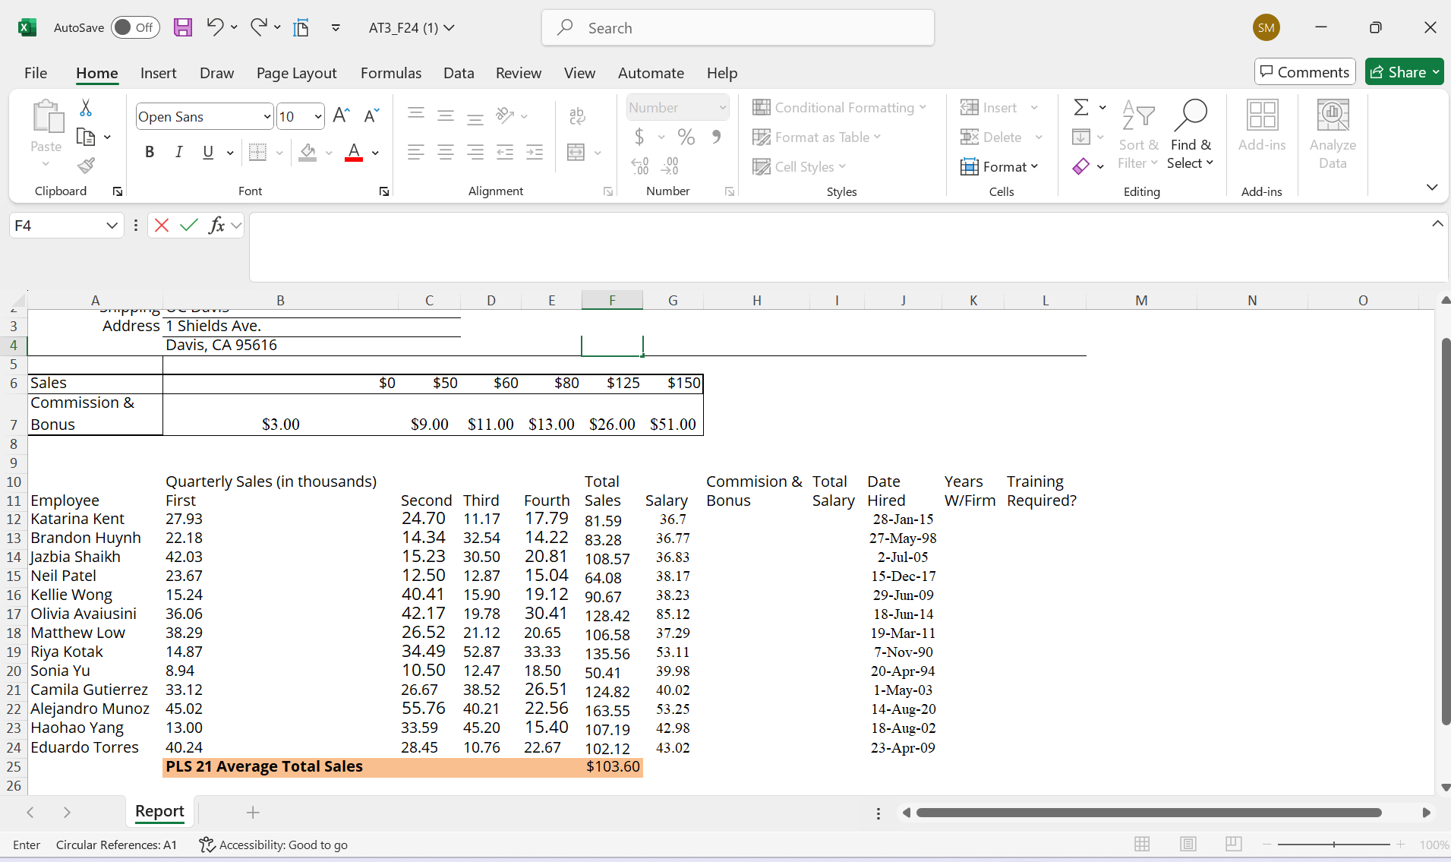Apply red Font Color button
This screenshot has height=862, width=1451.
pyautogui.click(x=354, y=152)
